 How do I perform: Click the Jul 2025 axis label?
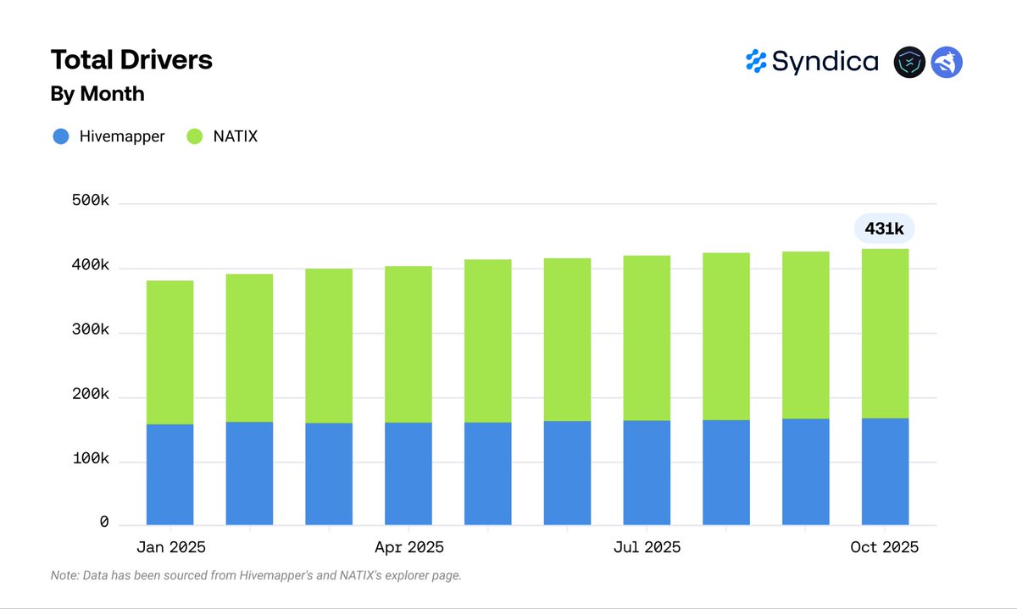(647, 548)
